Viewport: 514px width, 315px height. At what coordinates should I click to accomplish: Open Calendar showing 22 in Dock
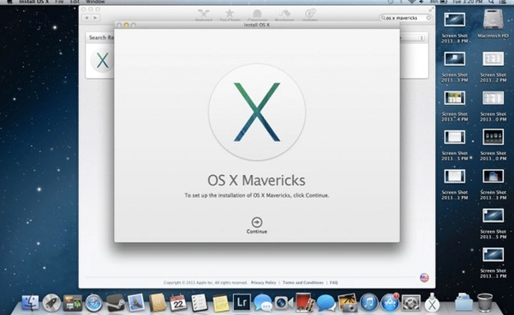[x=178, y=303]
